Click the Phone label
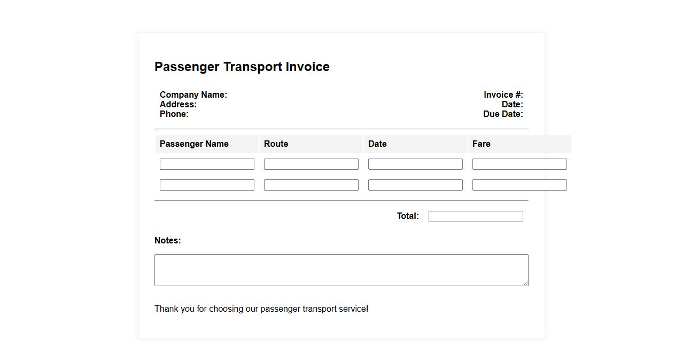 tap(174, 114)
